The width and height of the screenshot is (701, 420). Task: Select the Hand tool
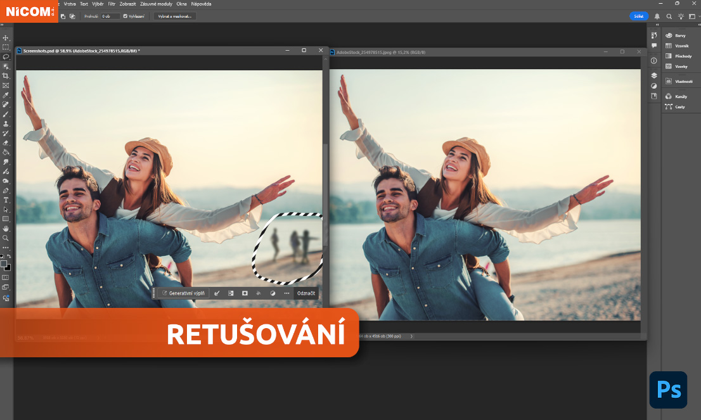click(6, 229)
